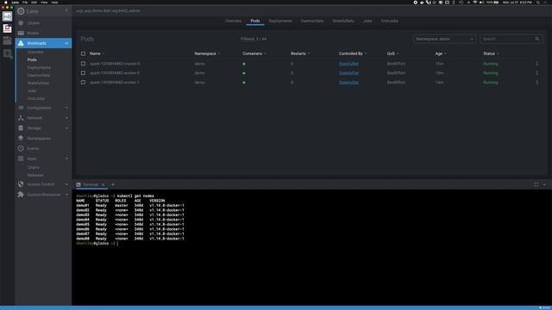Close the Terminal tab
The height and width of the screenshot is (310, 552).
point(103,184)
